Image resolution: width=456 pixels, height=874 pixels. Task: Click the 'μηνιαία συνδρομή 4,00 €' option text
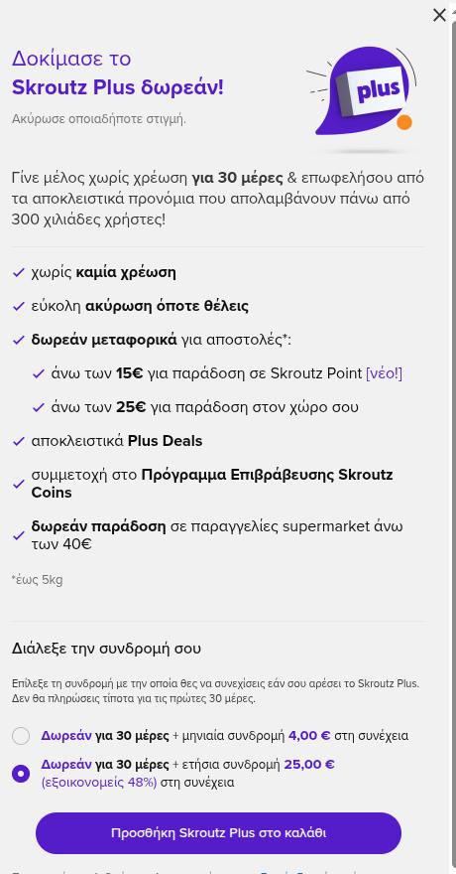256,736
